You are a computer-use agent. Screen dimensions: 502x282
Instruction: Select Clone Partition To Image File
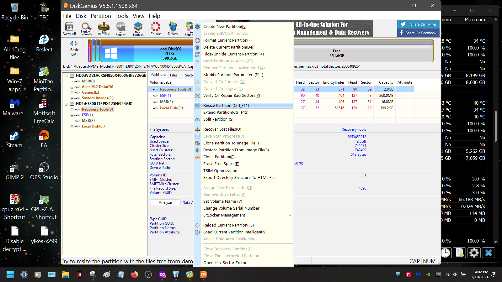tap(244, 143)
